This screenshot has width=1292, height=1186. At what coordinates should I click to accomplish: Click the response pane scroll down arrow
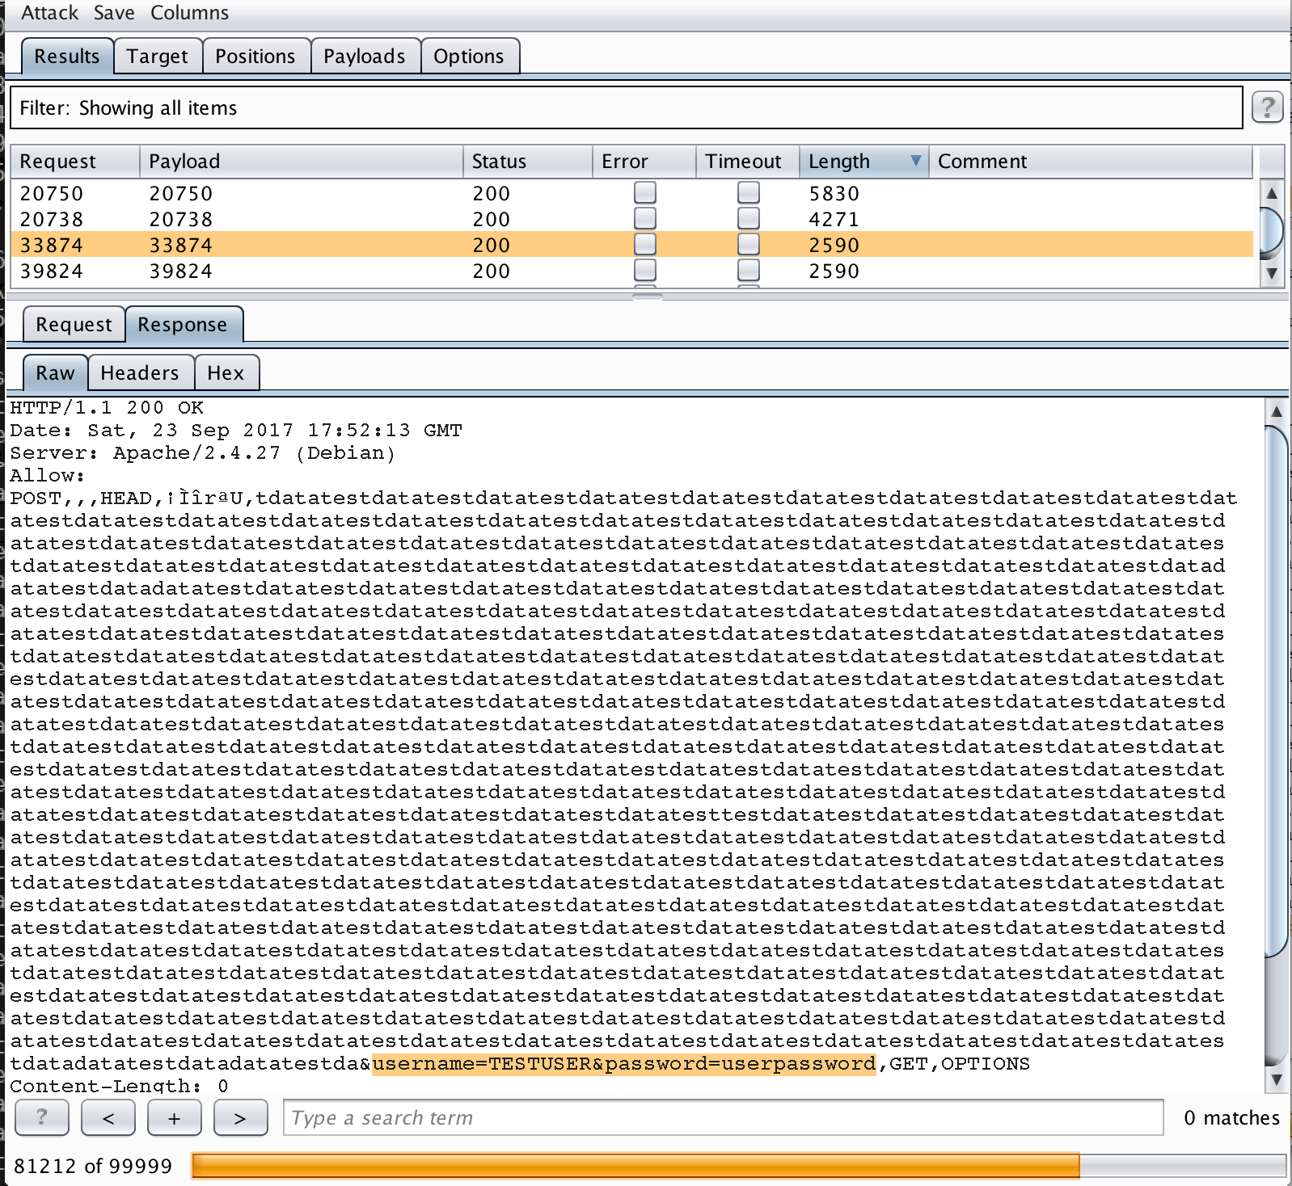pos(1277,1079)
